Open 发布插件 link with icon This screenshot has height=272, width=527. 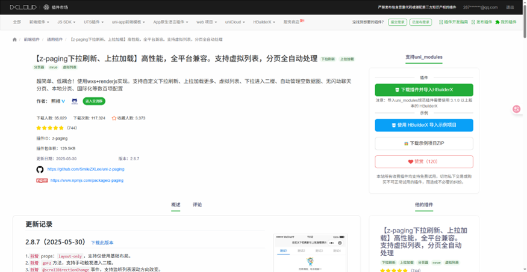(x=482, y=22)
